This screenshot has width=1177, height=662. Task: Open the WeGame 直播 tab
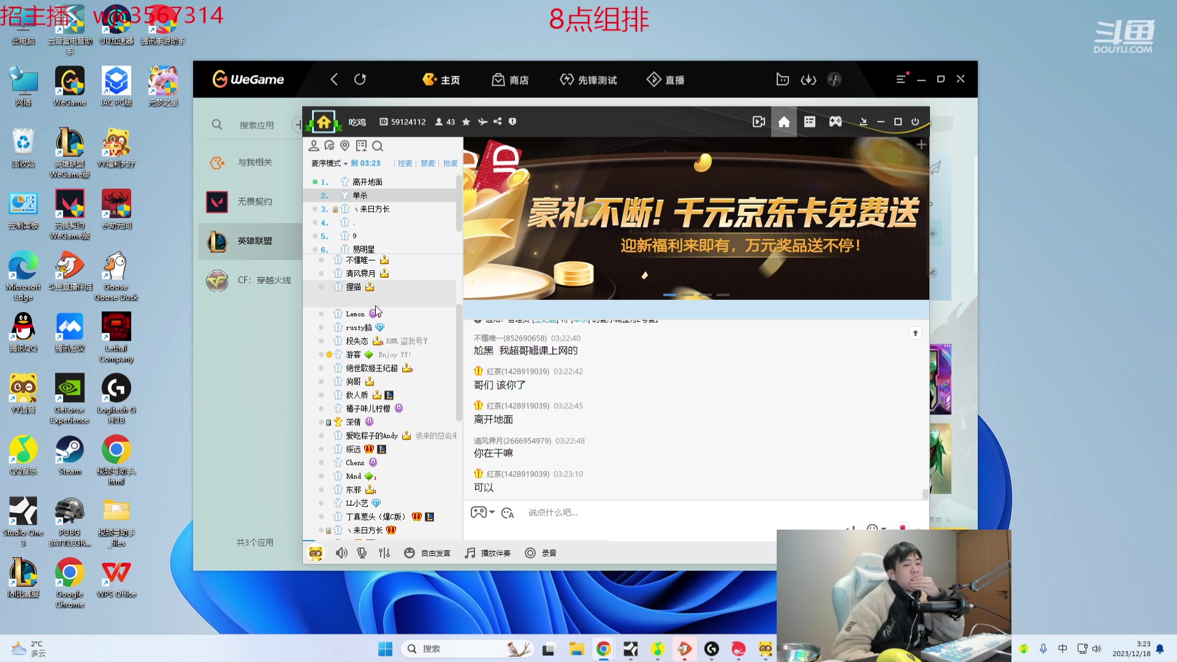(666, 80)
